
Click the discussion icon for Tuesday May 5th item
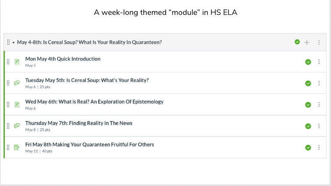pos(17,83)
